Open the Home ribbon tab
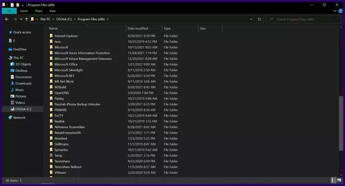 coord(24,11)
